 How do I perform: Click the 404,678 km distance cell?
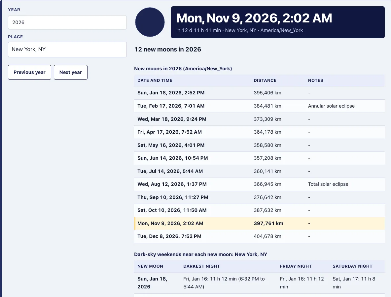267,237
